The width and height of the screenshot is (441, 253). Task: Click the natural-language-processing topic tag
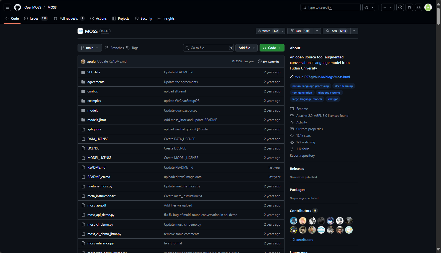point(311,86)
